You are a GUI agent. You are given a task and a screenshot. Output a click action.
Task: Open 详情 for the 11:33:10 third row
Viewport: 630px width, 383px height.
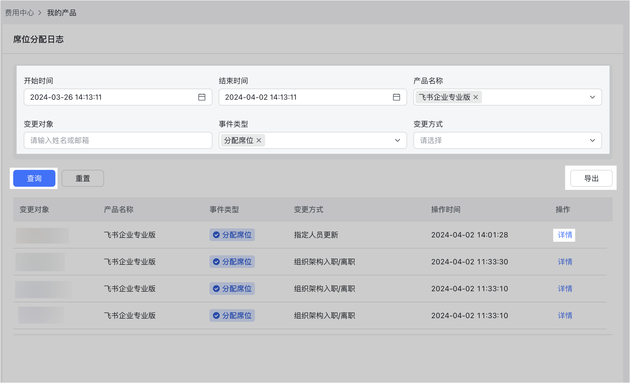click(565, 289)
